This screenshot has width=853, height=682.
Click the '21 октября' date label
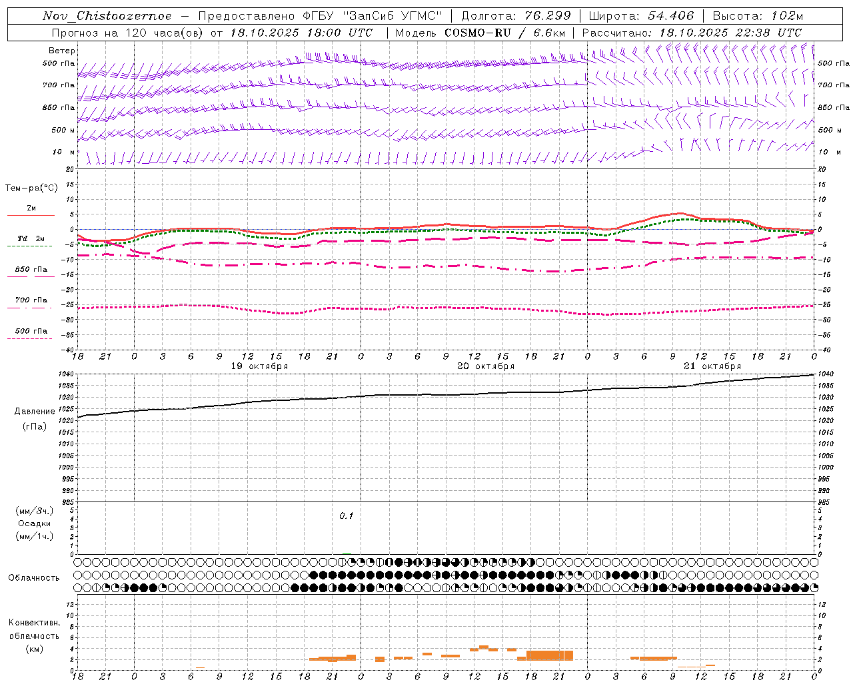(712, 366)
